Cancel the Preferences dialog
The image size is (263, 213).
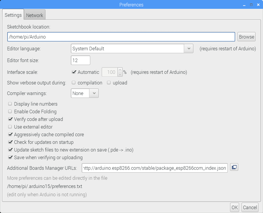click(250, 207)
